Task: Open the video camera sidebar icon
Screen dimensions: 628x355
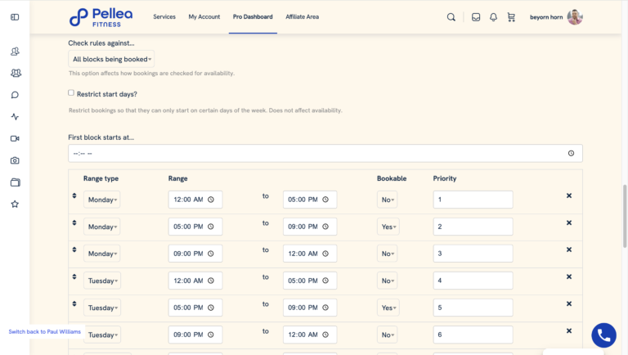Action: 15,138
